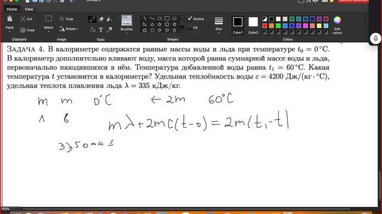The height and width of the screenshot is (214, 382).
Task: Choose the hexagon shape
Action: tap(152, 30)
